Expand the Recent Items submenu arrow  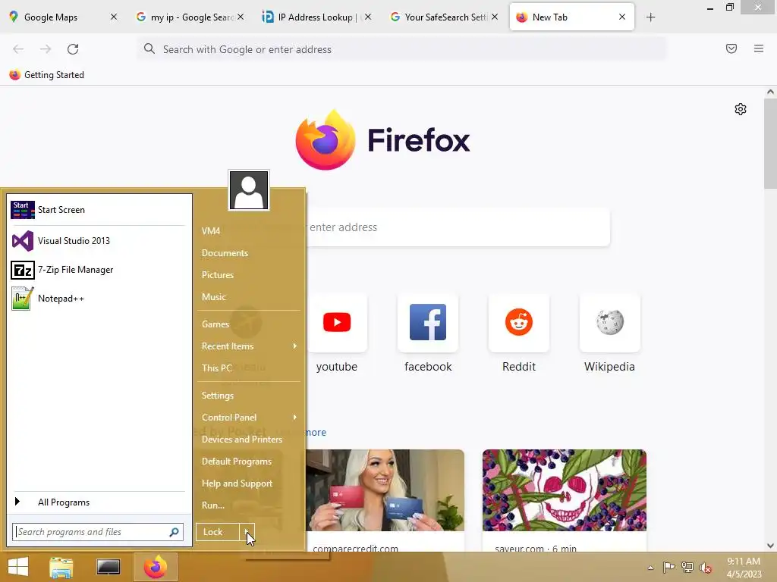[295, 346]
